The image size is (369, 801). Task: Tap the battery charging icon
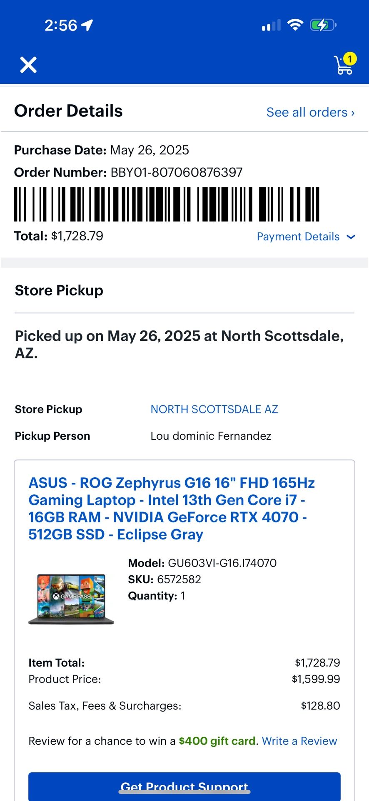tap(323, 25)
